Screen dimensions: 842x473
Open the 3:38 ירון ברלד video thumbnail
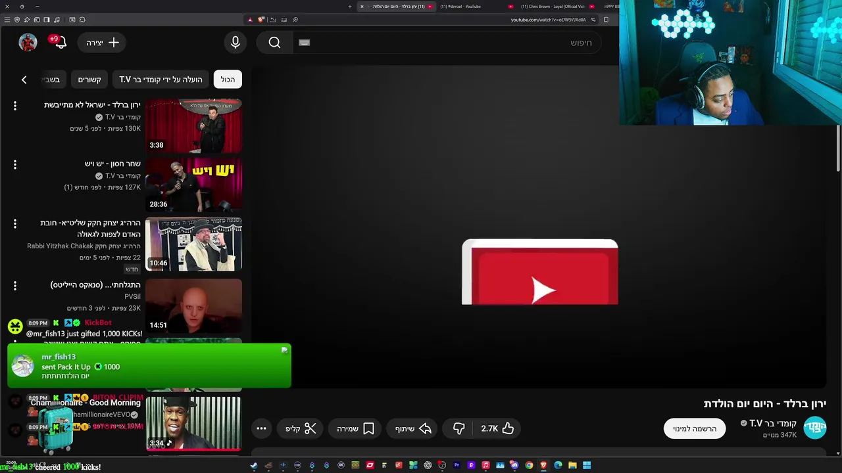tap(193, 125)
